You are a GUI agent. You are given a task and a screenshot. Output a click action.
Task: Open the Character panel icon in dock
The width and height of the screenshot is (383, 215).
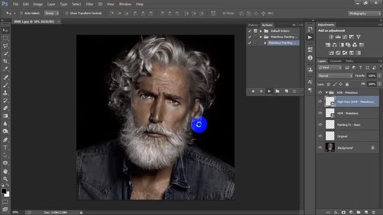click(x=310, y=82)
